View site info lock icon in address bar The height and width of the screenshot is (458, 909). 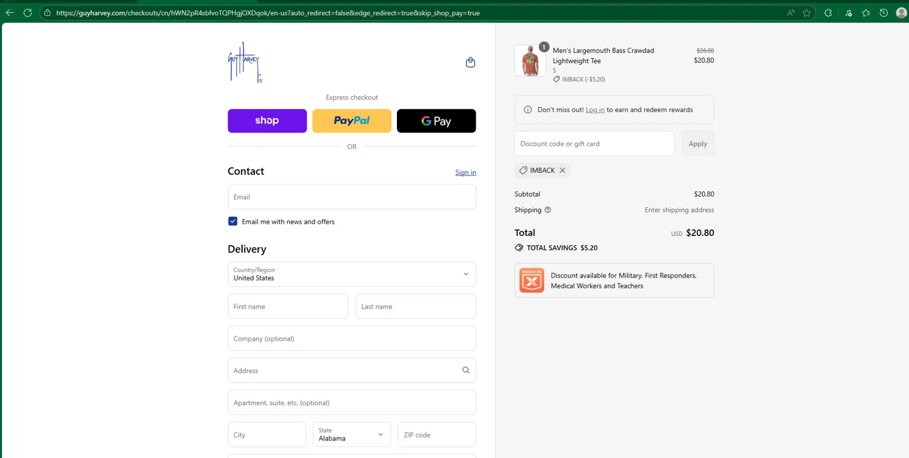point(47,13)
